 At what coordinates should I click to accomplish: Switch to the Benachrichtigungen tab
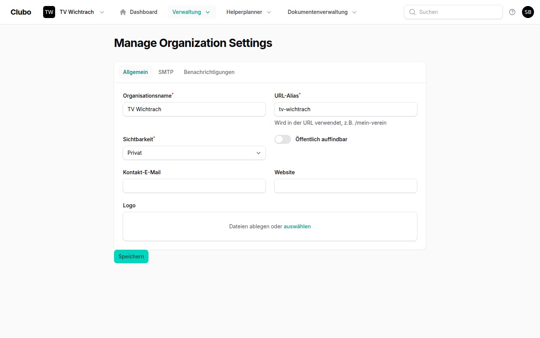[209, 72]
